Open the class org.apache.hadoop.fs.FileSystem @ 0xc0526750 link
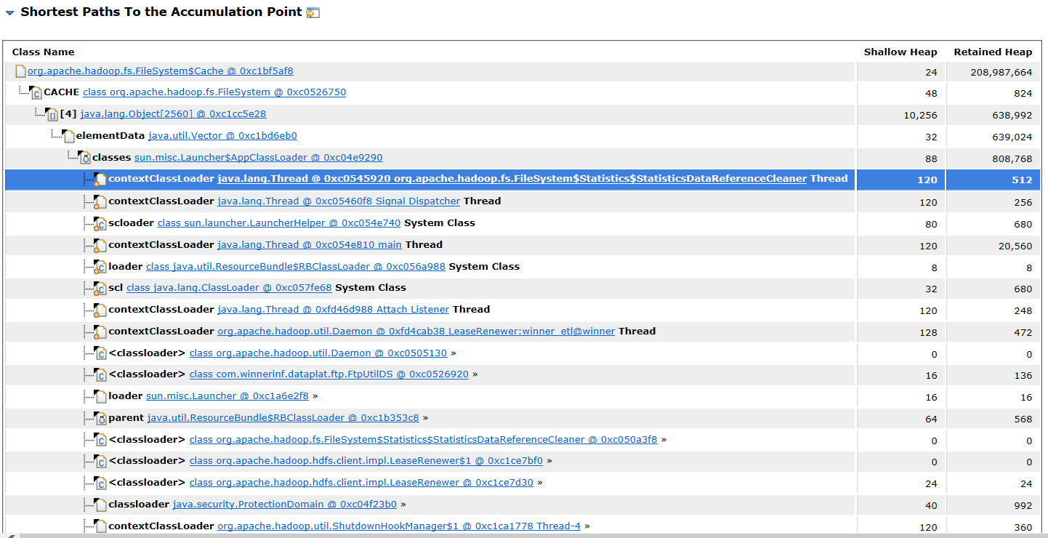The height and width of the screenshot is (538, 1048). point(214,92)
